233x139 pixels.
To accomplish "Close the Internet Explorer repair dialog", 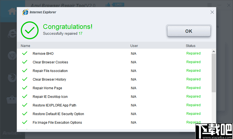I will (x=212, y=12).
